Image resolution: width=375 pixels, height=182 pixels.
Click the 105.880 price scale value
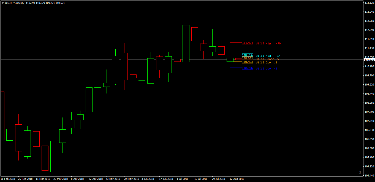pyautogui.click(x=369, y=148)
